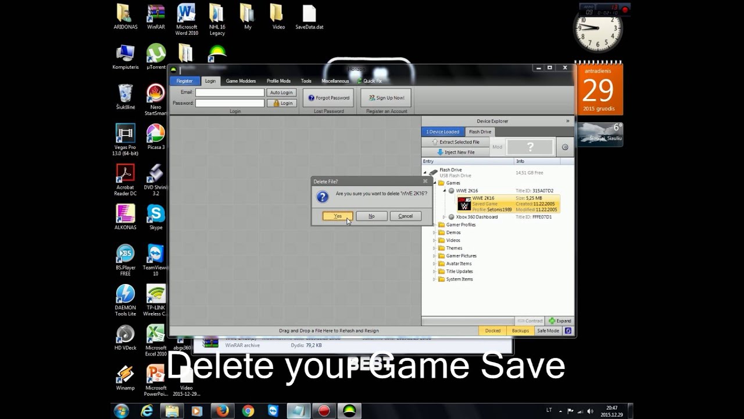Click Forgot Password button
744x419 pixels.
(x=329, y=98)
